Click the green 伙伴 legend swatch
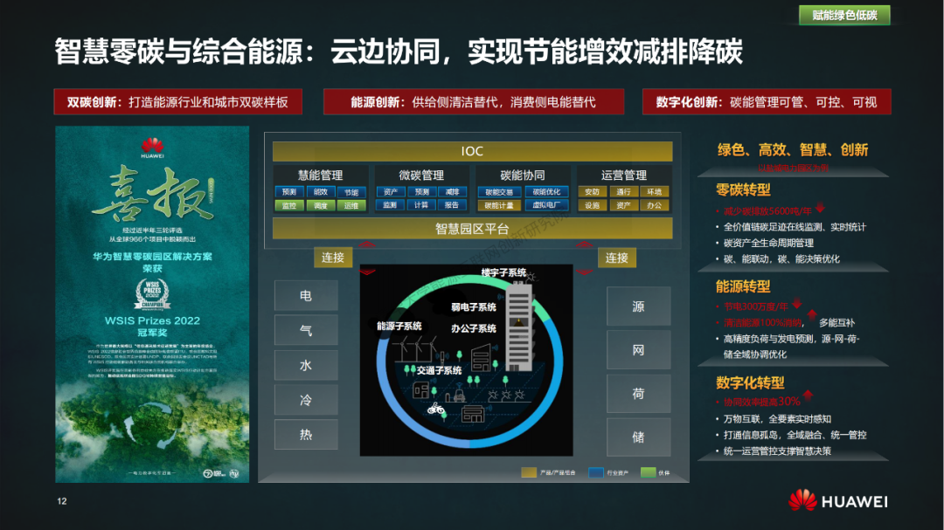This screenshot has width=944, height=530. pos(649,473)
